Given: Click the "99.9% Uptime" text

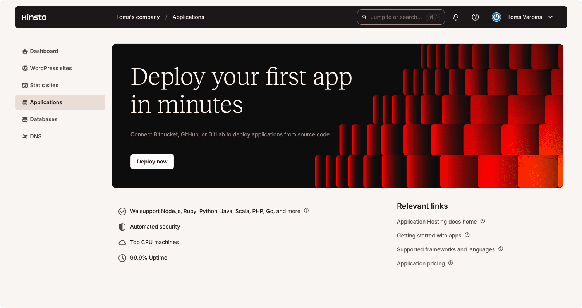Looking at the screenshot, I should pyautogui.click(x=149, y=258).
